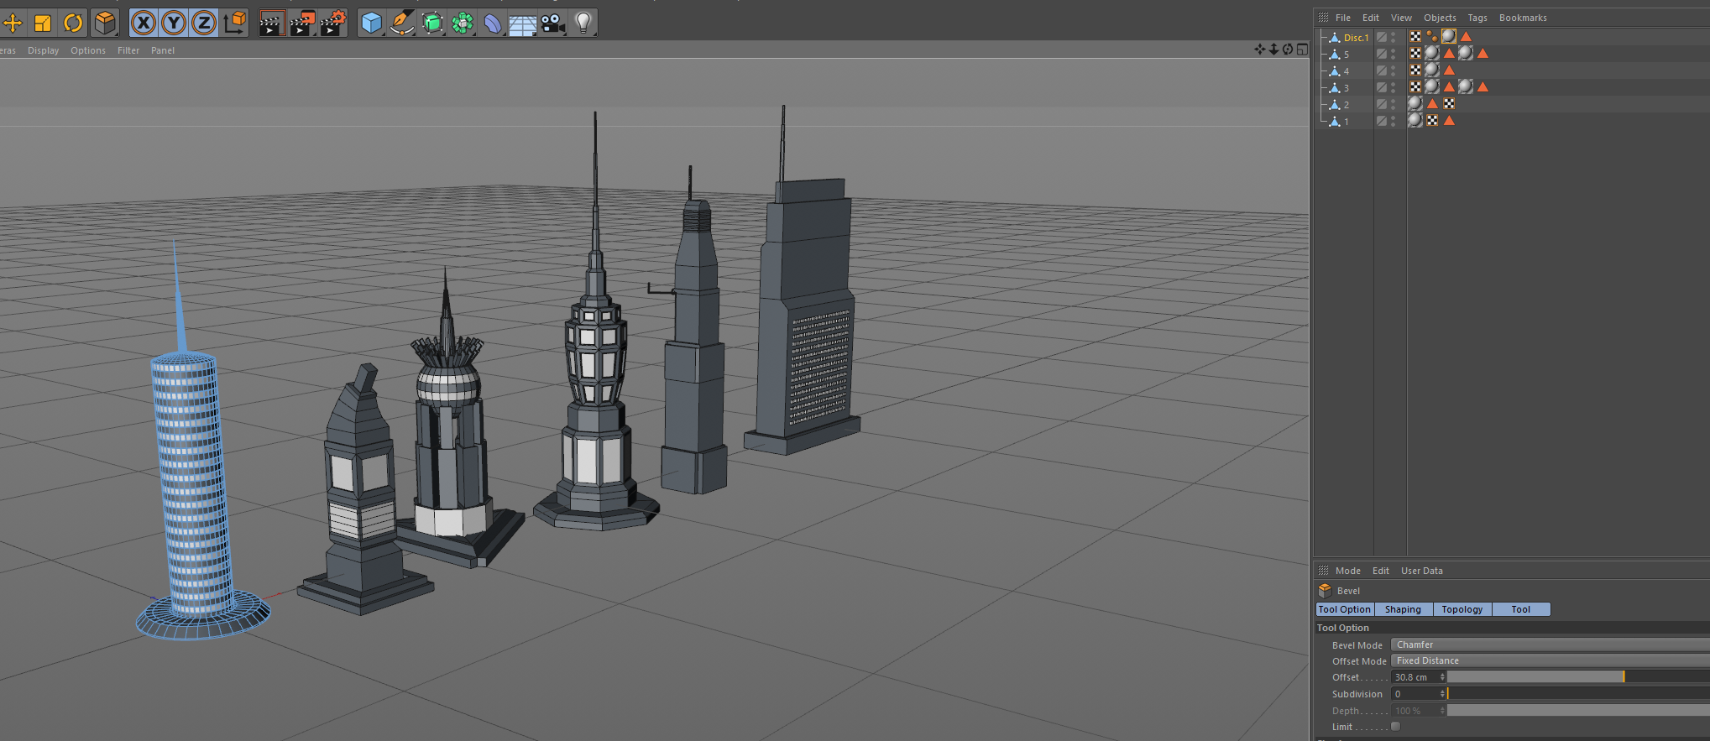Open the recent tools cube icon
Image resolution: width=1710 pixels, height=741 pixels.
tap(105, 23)
